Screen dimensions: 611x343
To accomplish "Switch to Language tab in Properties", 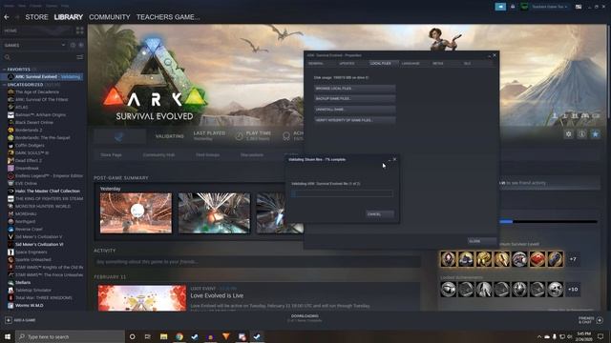I will point(411,64).
